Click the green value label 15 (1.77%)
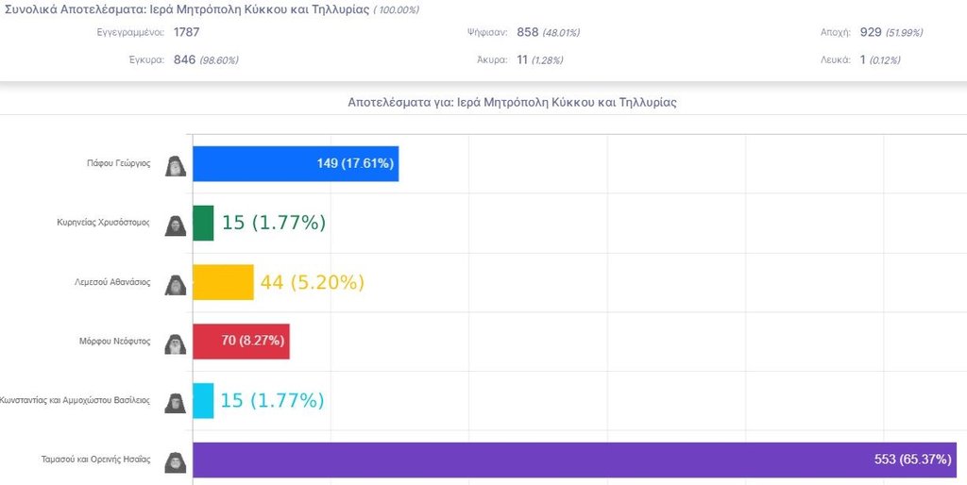The height and width of the screenshot is (485, 967). tap(274, 223)
